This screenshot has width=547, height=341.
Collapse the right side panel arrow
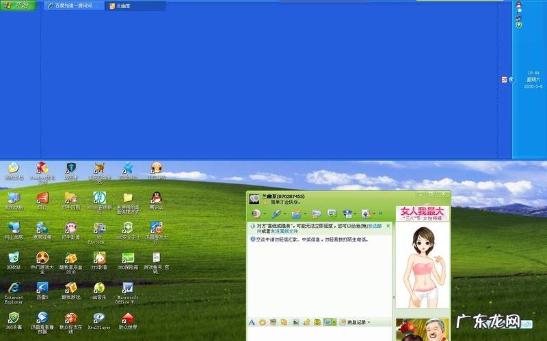pyautogui.click(x=393, y=298)
